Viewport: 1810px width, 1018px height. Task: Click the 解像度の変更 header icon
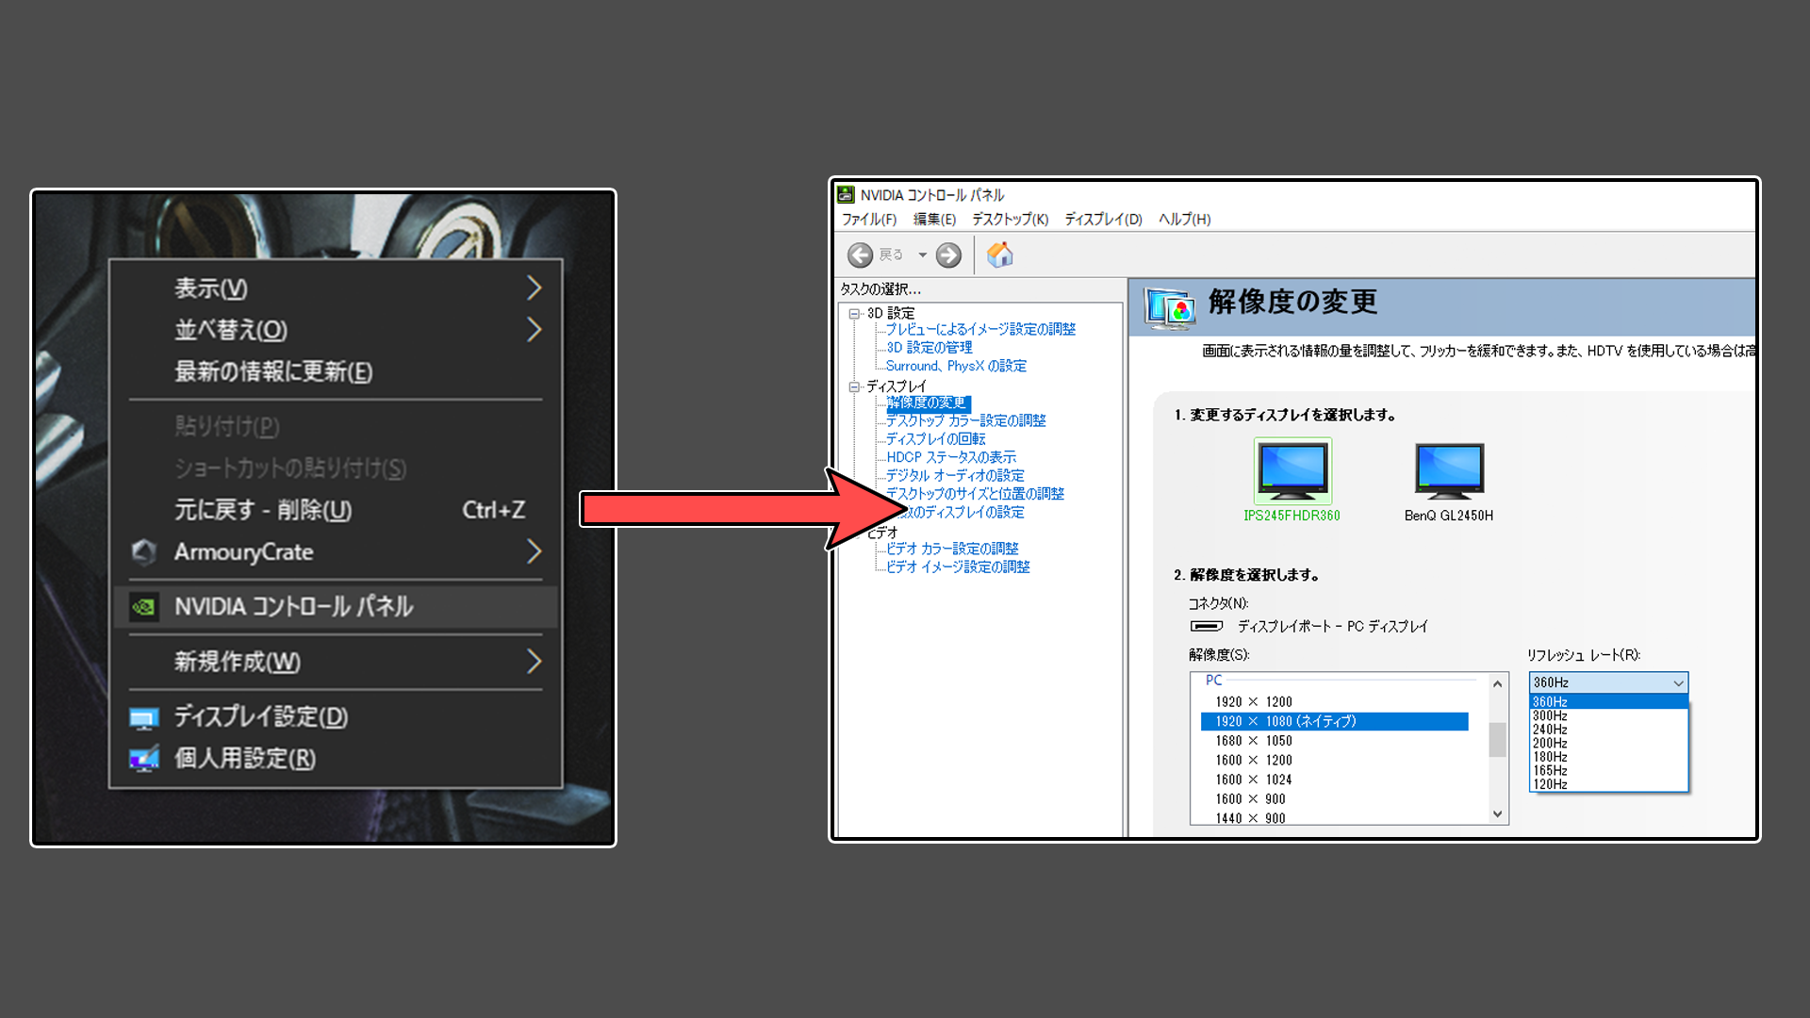point(1170,307)
